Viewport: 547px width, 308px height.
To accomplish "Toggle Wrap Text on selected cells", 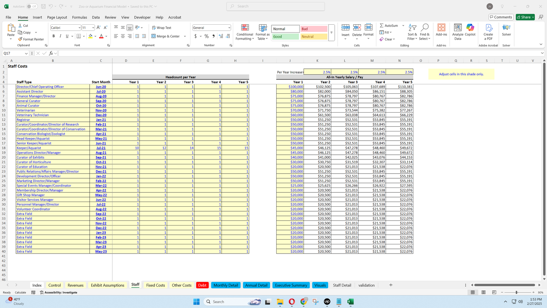I will coord(161,28).
